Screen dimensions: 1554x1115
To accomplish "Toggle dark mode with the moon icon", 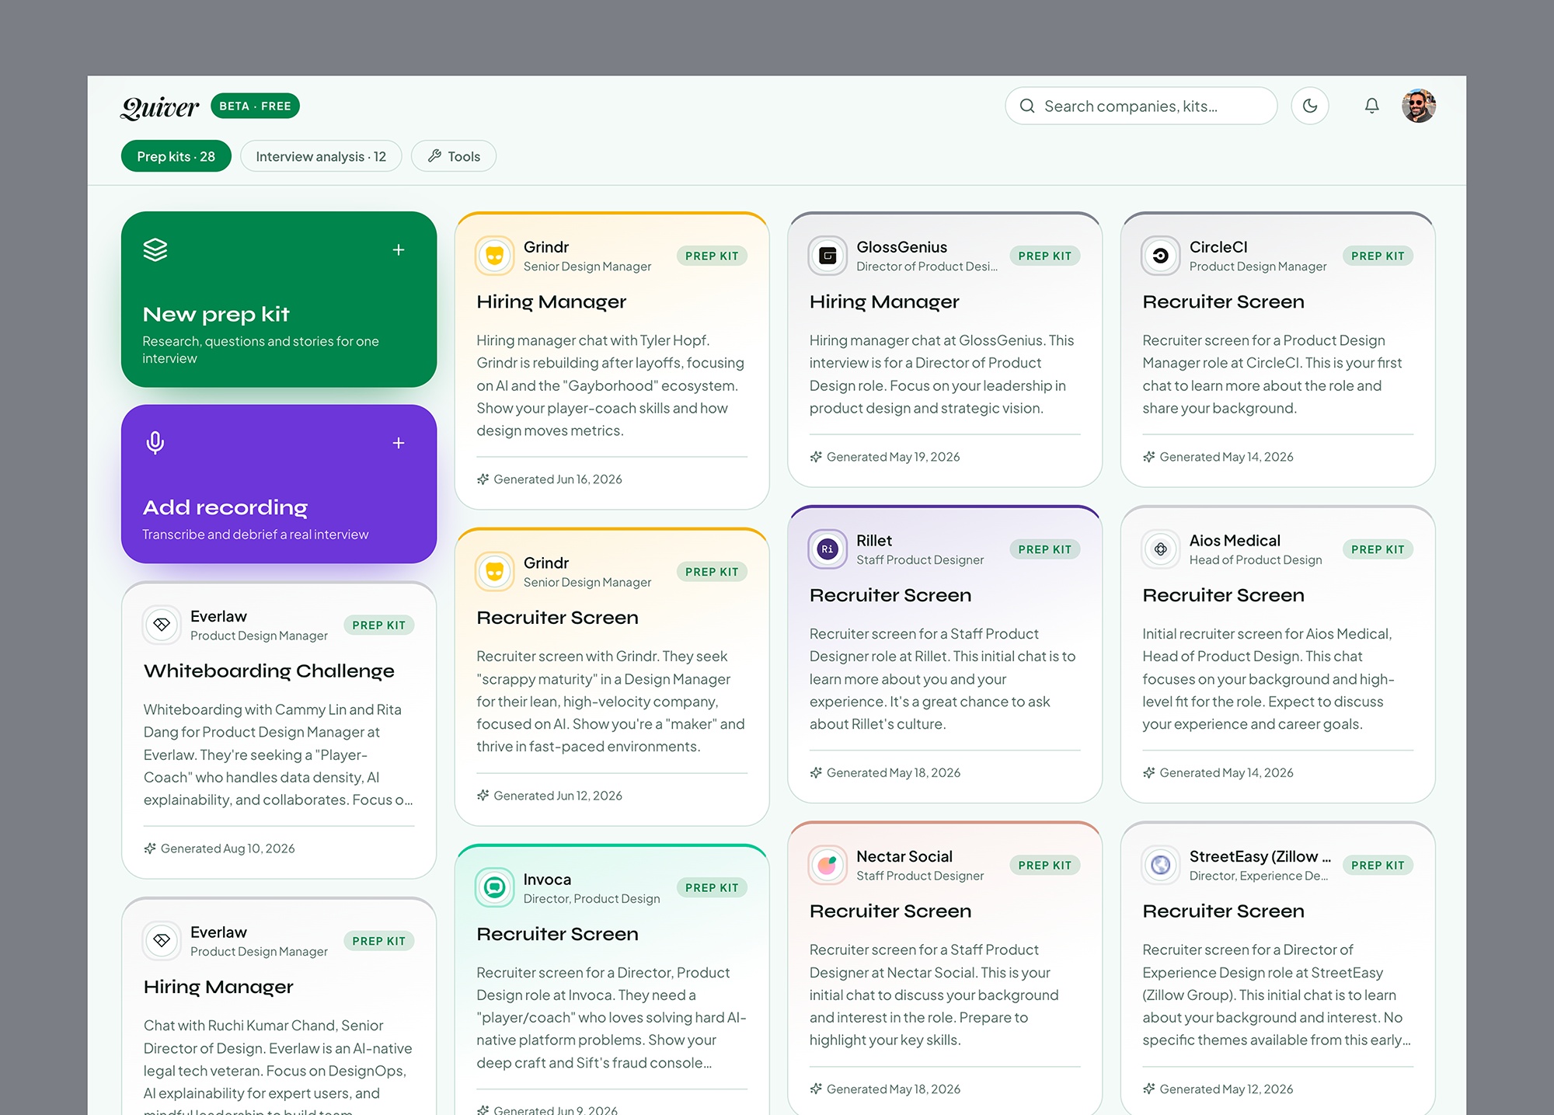I will [x=1310, y=106].
